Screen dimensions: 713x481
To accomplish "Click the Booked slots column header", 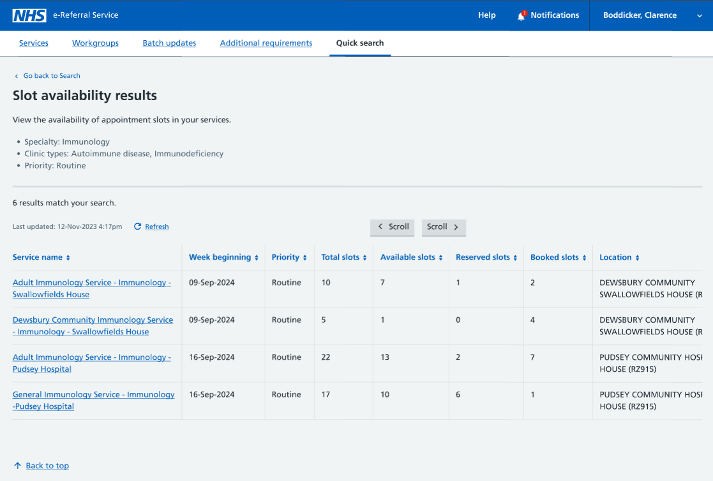I will (x=555, y=257).
